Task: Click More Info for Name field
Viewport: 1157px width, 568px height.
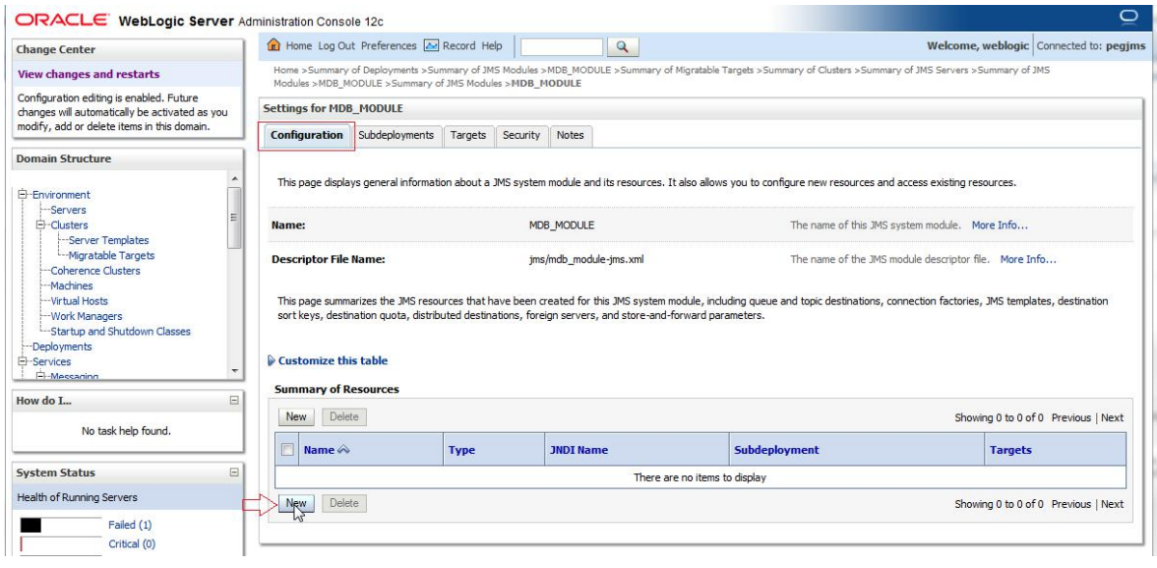Action: tap(1000, 225)
